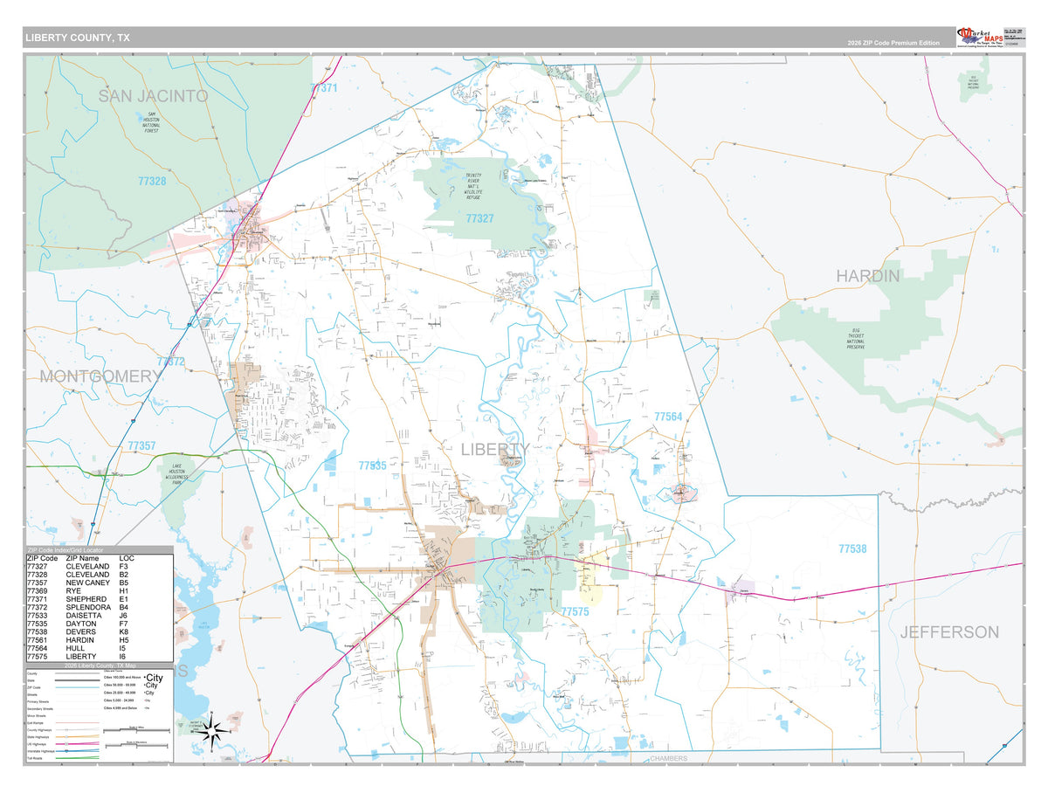Click the State Highways orange legend line
This screenshot has height=793, width=1048.
click(x=78, y=736)
